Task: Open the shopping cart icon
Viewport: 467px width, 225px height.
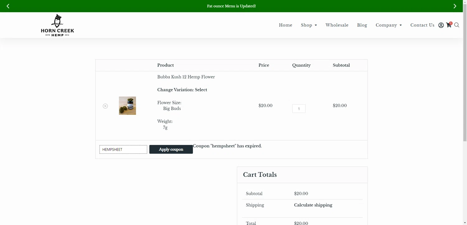Action: coord(449,25)
